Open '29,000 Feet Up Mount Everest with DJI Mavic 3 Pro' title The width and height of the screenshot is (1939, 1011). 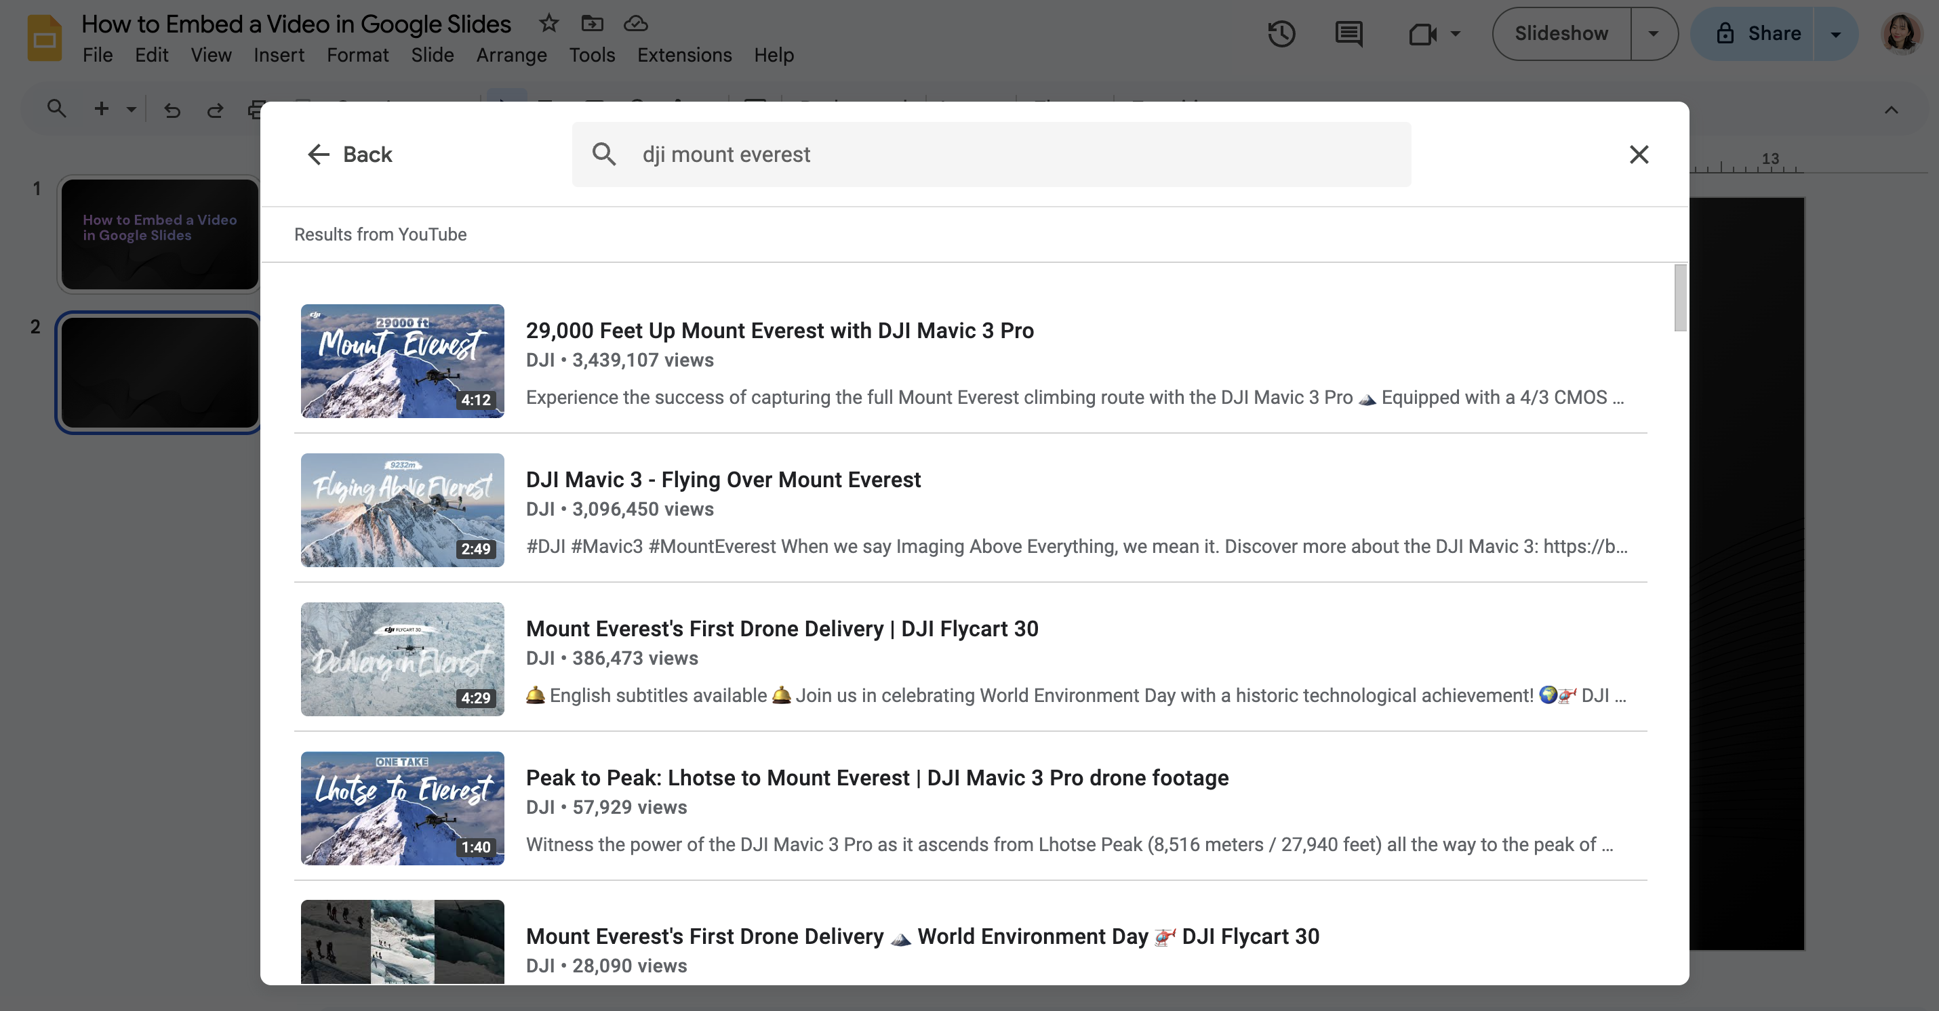pyautogui.click(x=779, y=330)
